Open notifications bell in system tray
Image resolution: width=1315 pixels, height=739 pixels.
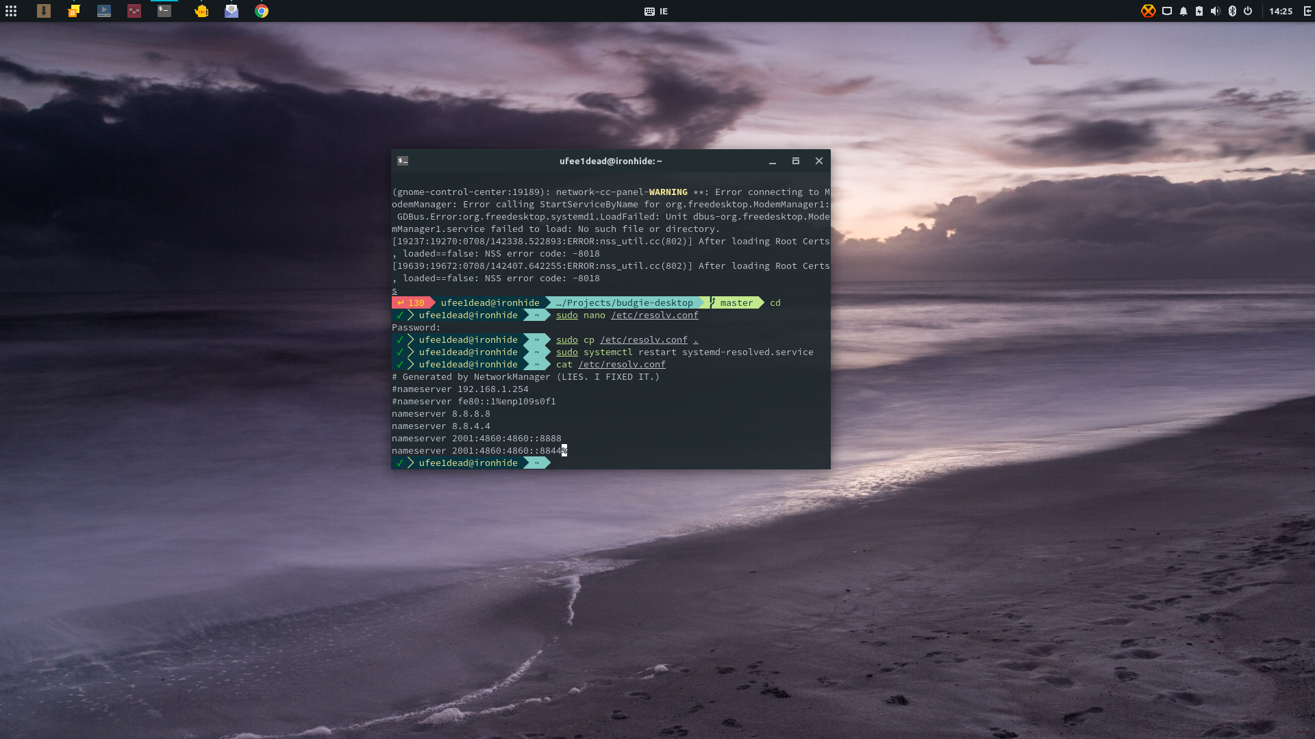point(1183,11)
